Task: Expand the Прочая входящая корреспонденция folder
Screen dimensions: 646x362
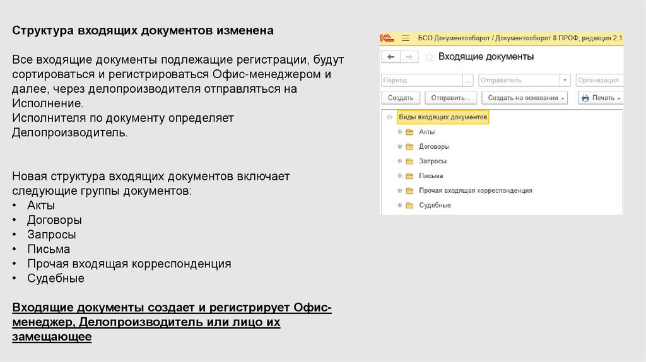Action: 399,190
